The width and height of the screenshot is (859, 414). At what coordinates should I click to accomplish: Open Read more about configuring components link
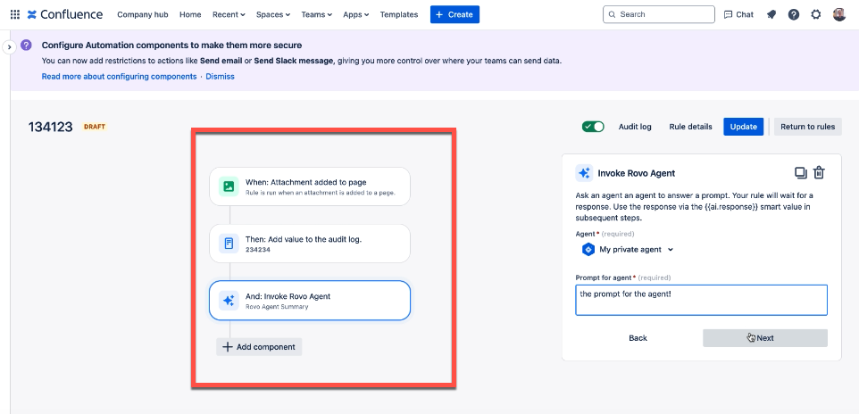(x=119, y=77)
